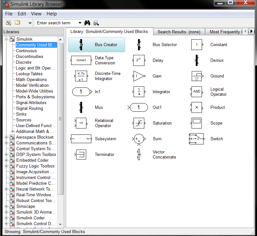Screen dimensions: 257x236
Task: Open the View menu
Action: (36, 14)
